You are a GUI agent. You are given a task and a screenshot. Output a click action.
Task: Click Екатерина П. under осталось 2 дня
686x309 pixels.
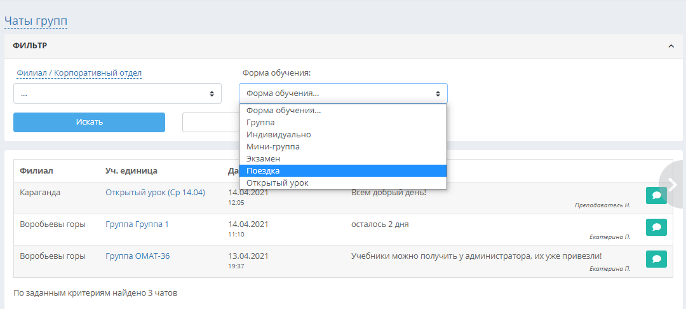[x=610, y=237]
